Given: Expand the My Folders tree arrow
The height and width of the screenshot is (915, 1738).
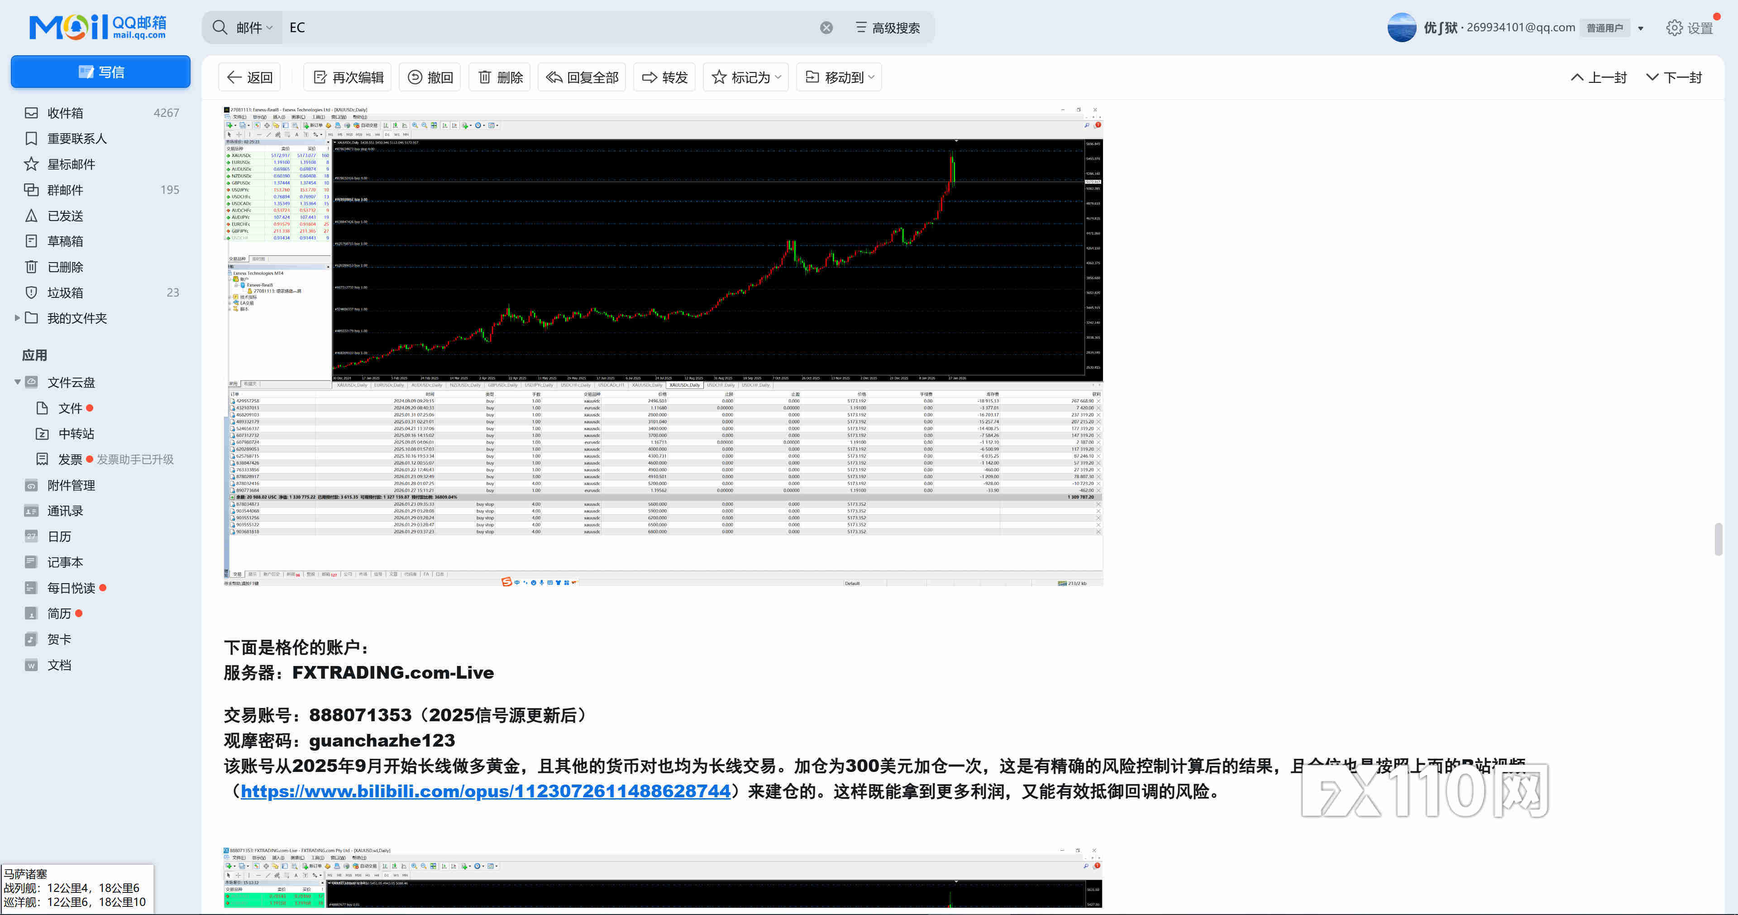Looking at the screenshot, I should 17,318.
